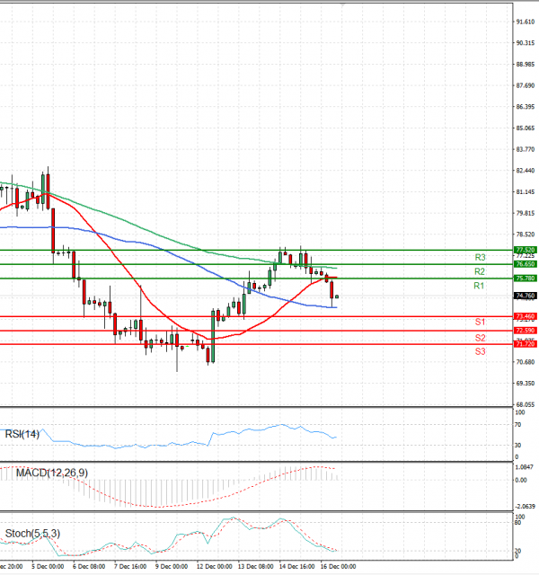The width and height of the screenshot is (539, 575).
Task: Click the black 74.760 current price tag
Action: tap(525, 296)
